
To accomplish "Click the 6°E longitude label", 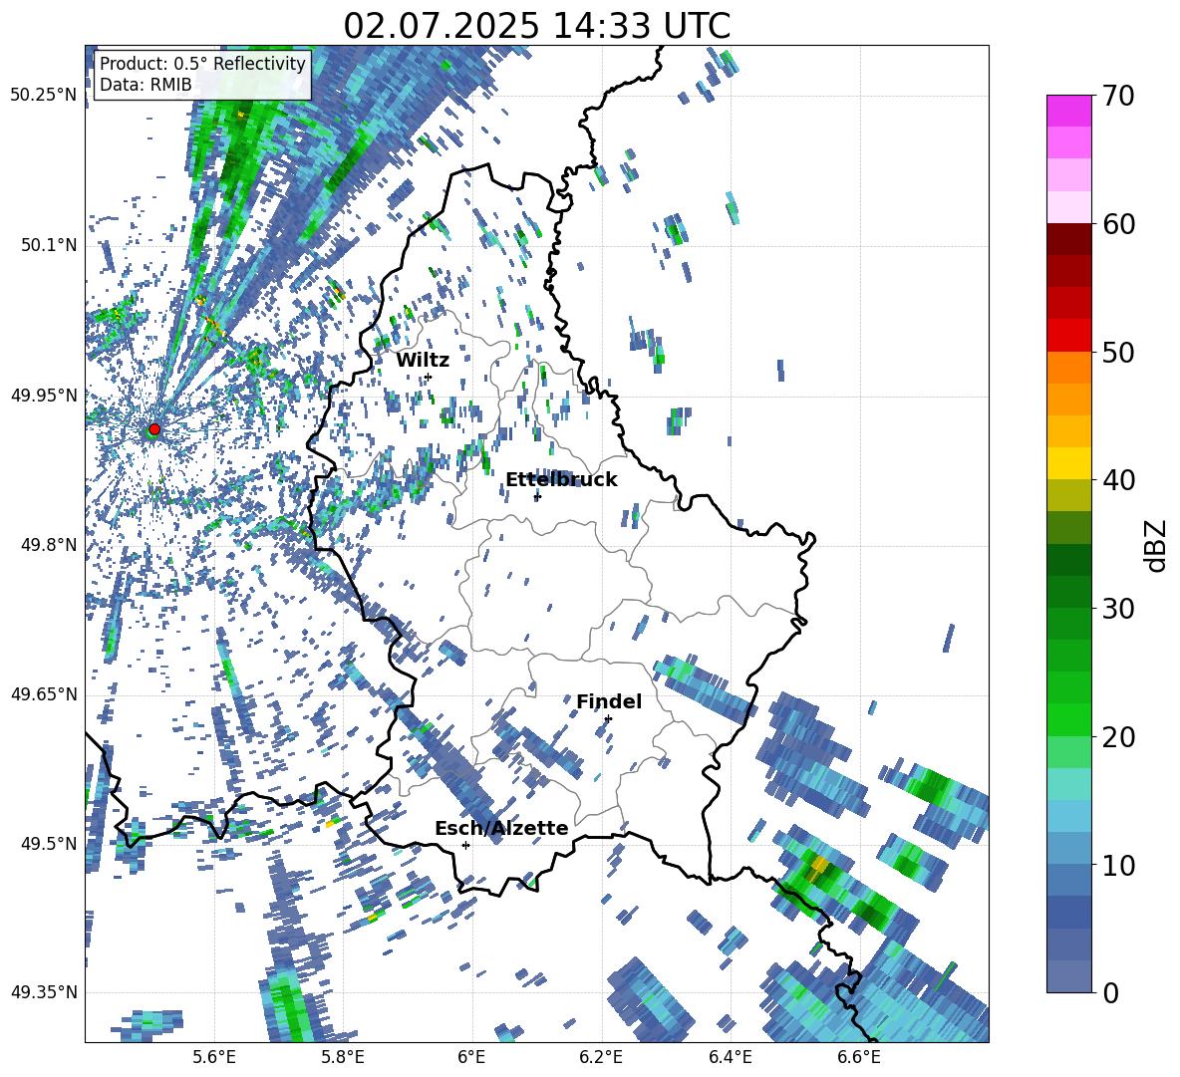I will [471, 1057].
